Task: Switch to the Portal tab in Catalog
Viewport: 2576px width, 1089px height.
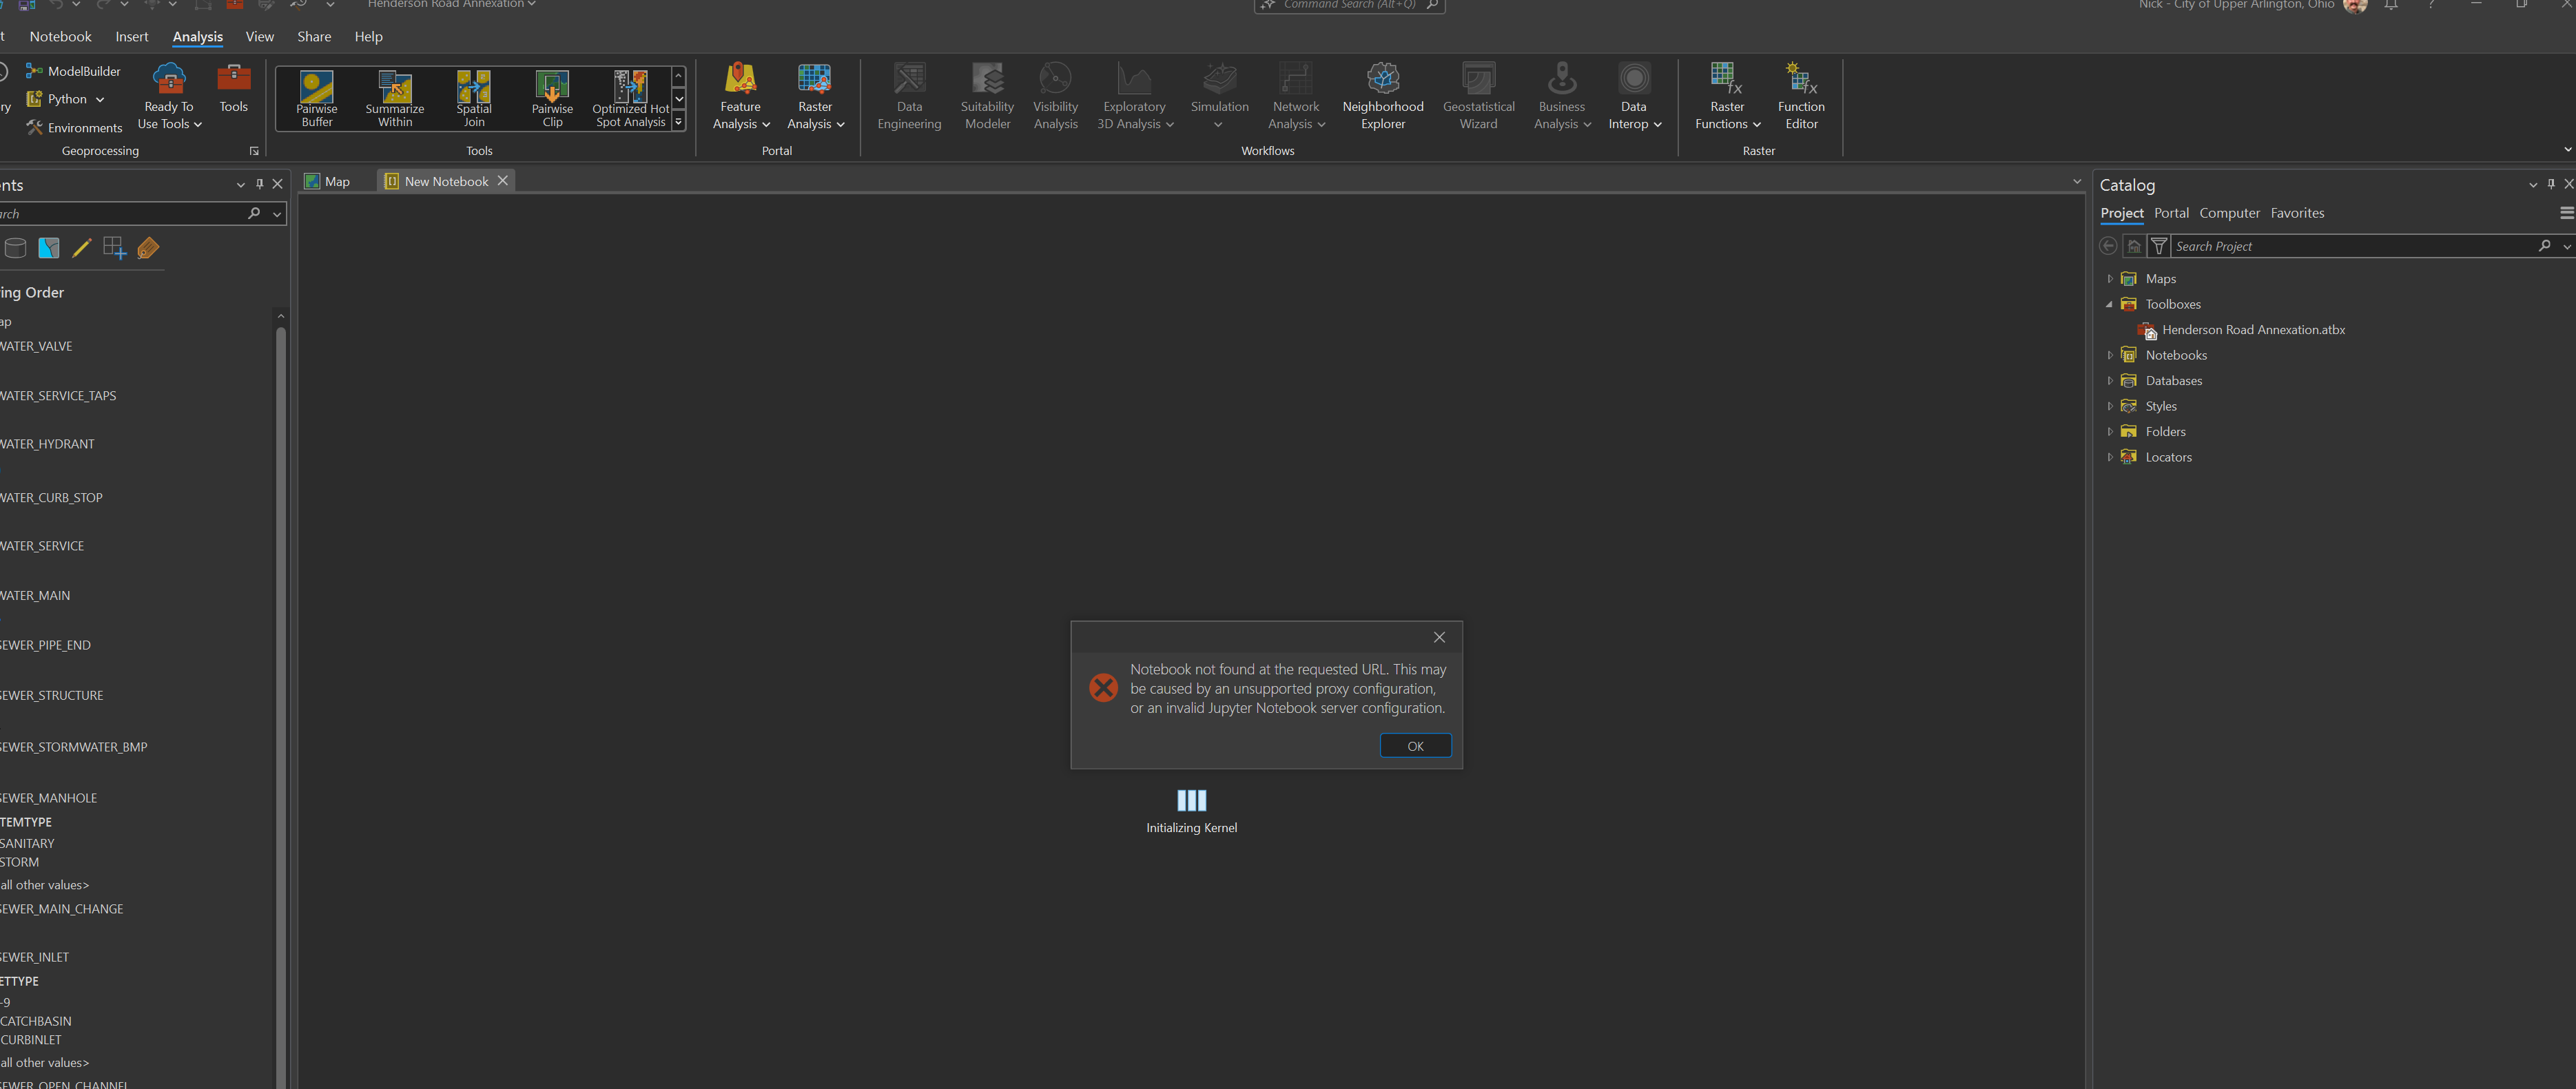Action: tap(2171, 213)
